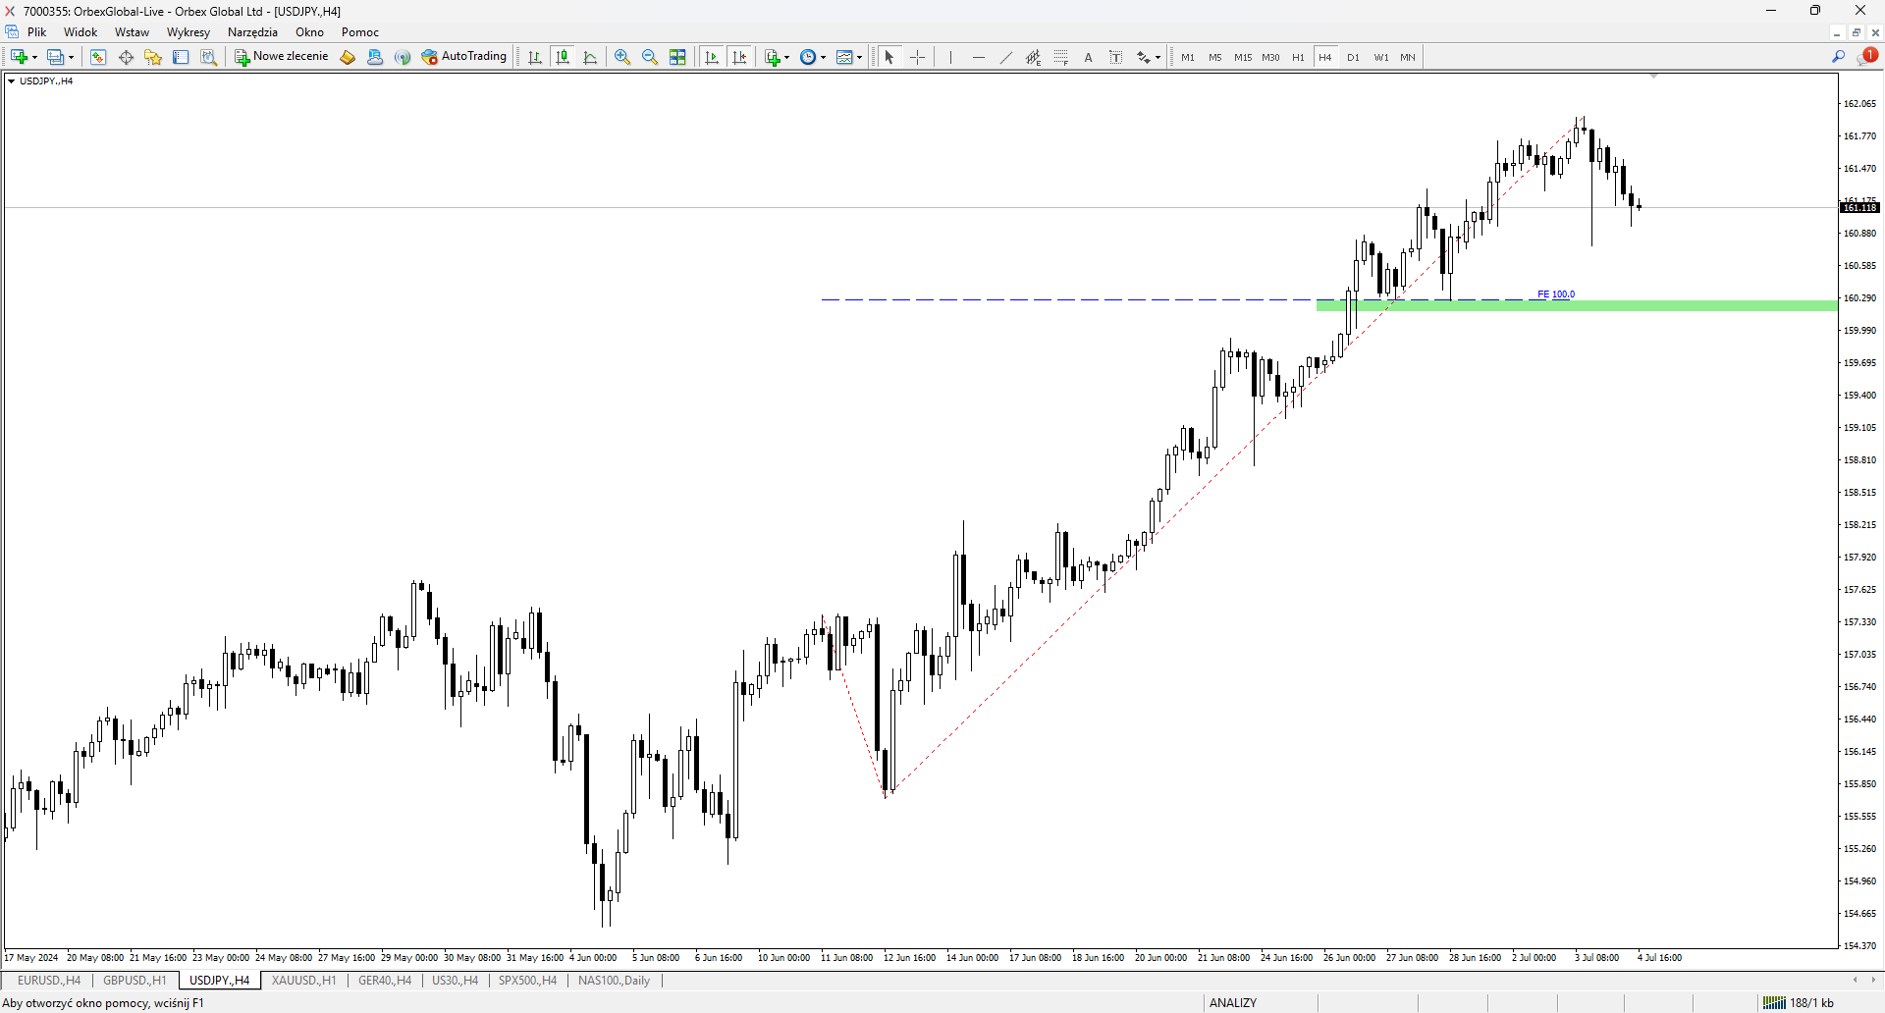
Task: Activate the crosshair cursor mode
Action: (917, 57)
